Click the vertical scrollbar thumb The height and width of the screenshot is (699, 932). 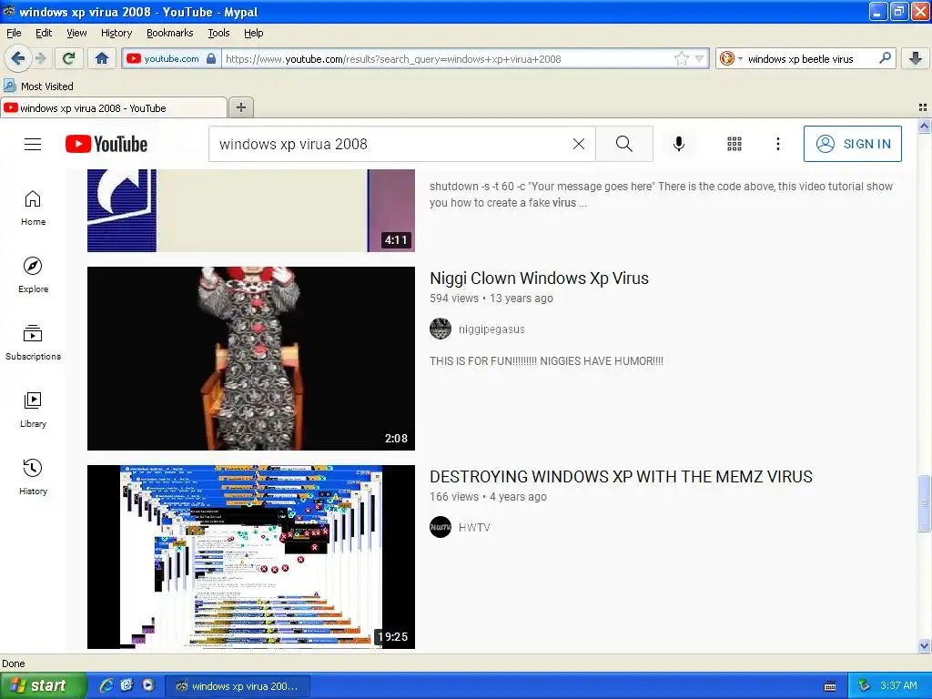point(925,502)
